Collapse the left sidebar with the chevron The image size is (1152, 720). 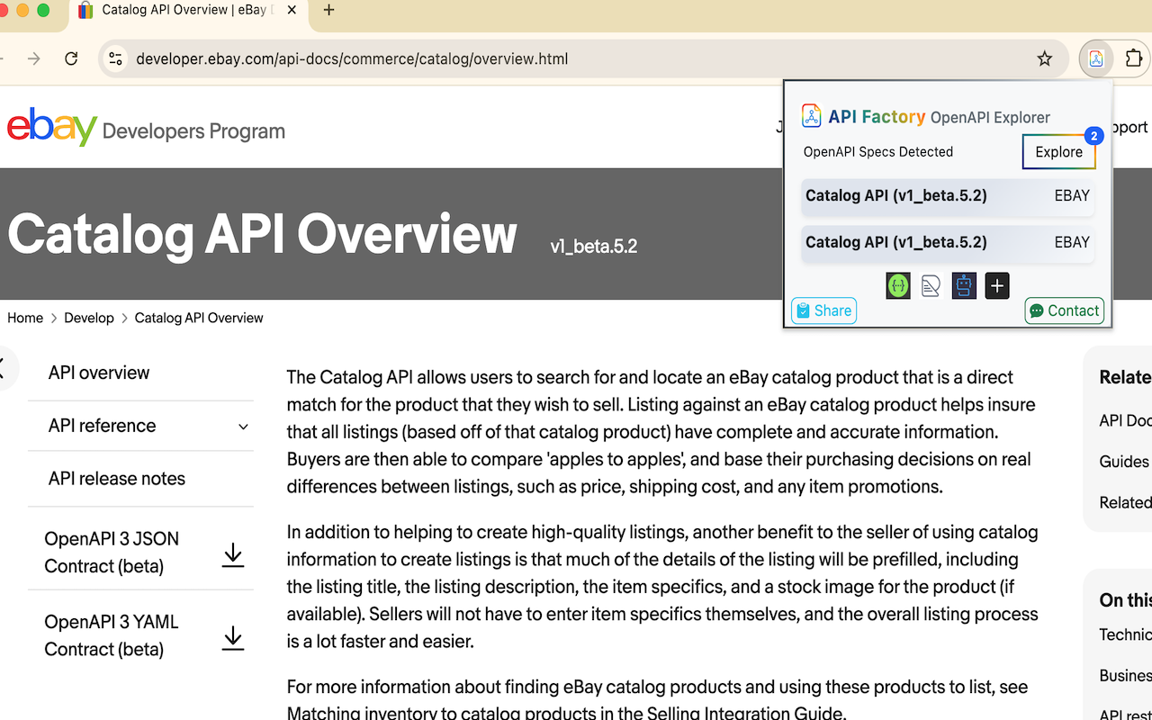pyautogui.click(x=4, y=369)
